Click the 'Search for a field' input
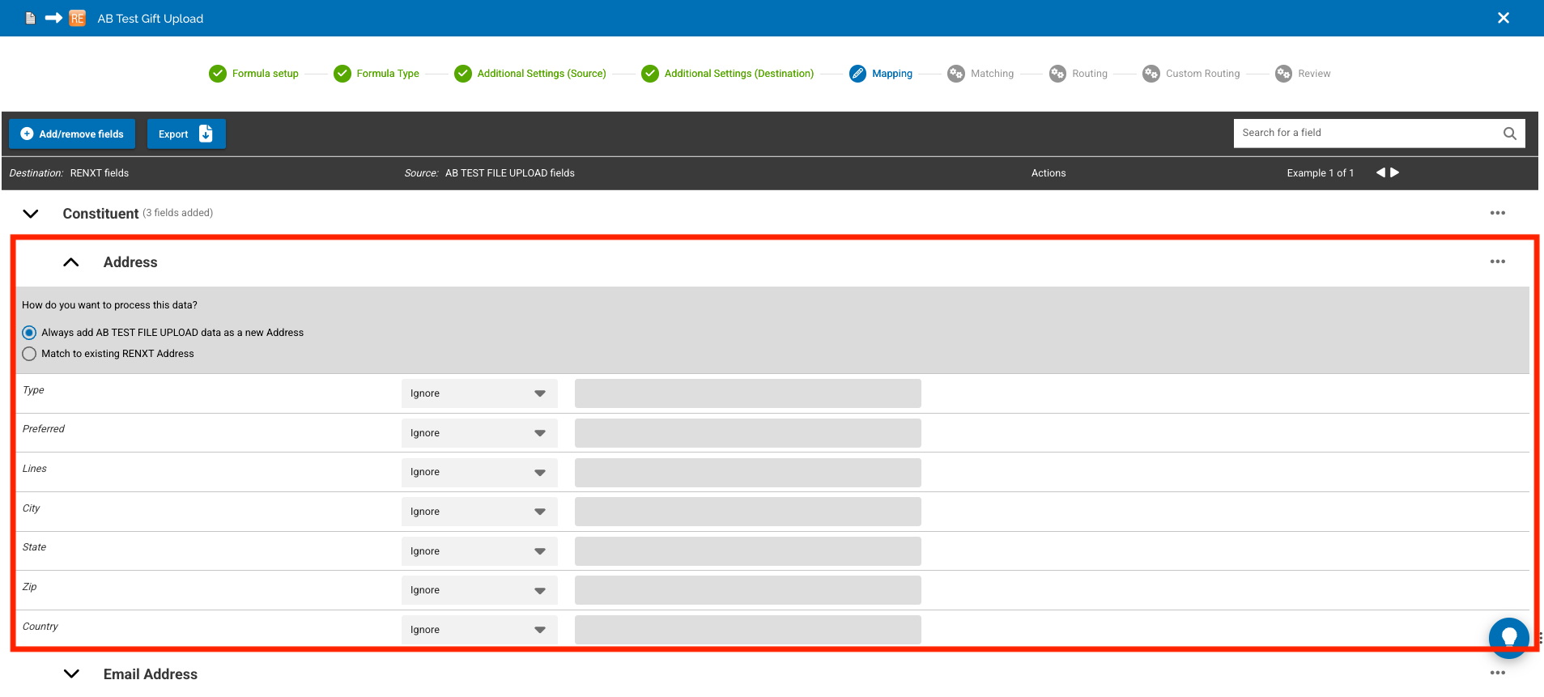 pyautogui.click(x=1379, y=134)
